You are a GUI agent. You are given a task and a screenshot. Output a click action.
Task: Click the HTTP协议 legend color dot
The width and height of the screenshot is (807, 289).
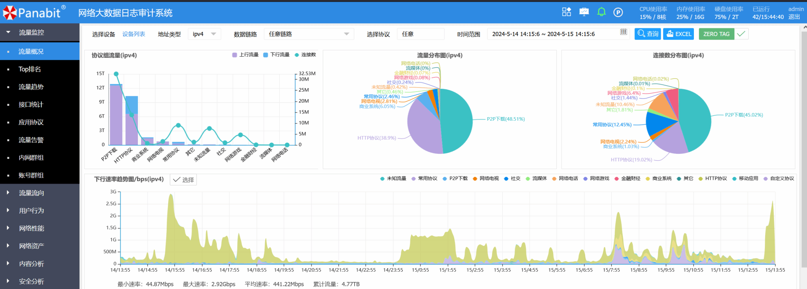point(701,179)
